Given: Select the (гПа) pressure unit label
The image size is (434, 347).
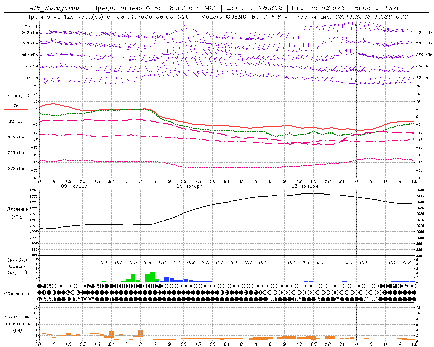Looking at the screenshot, I should pos(18,217).
